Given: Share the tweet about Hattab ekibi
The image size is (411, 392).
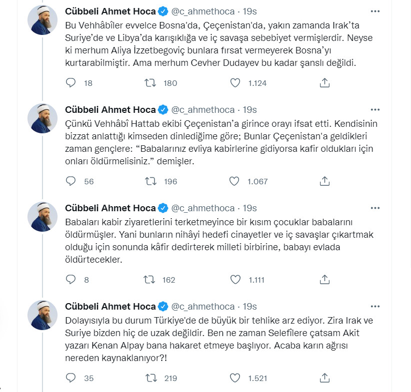Looking at the screenshot, I should point(324,181).
